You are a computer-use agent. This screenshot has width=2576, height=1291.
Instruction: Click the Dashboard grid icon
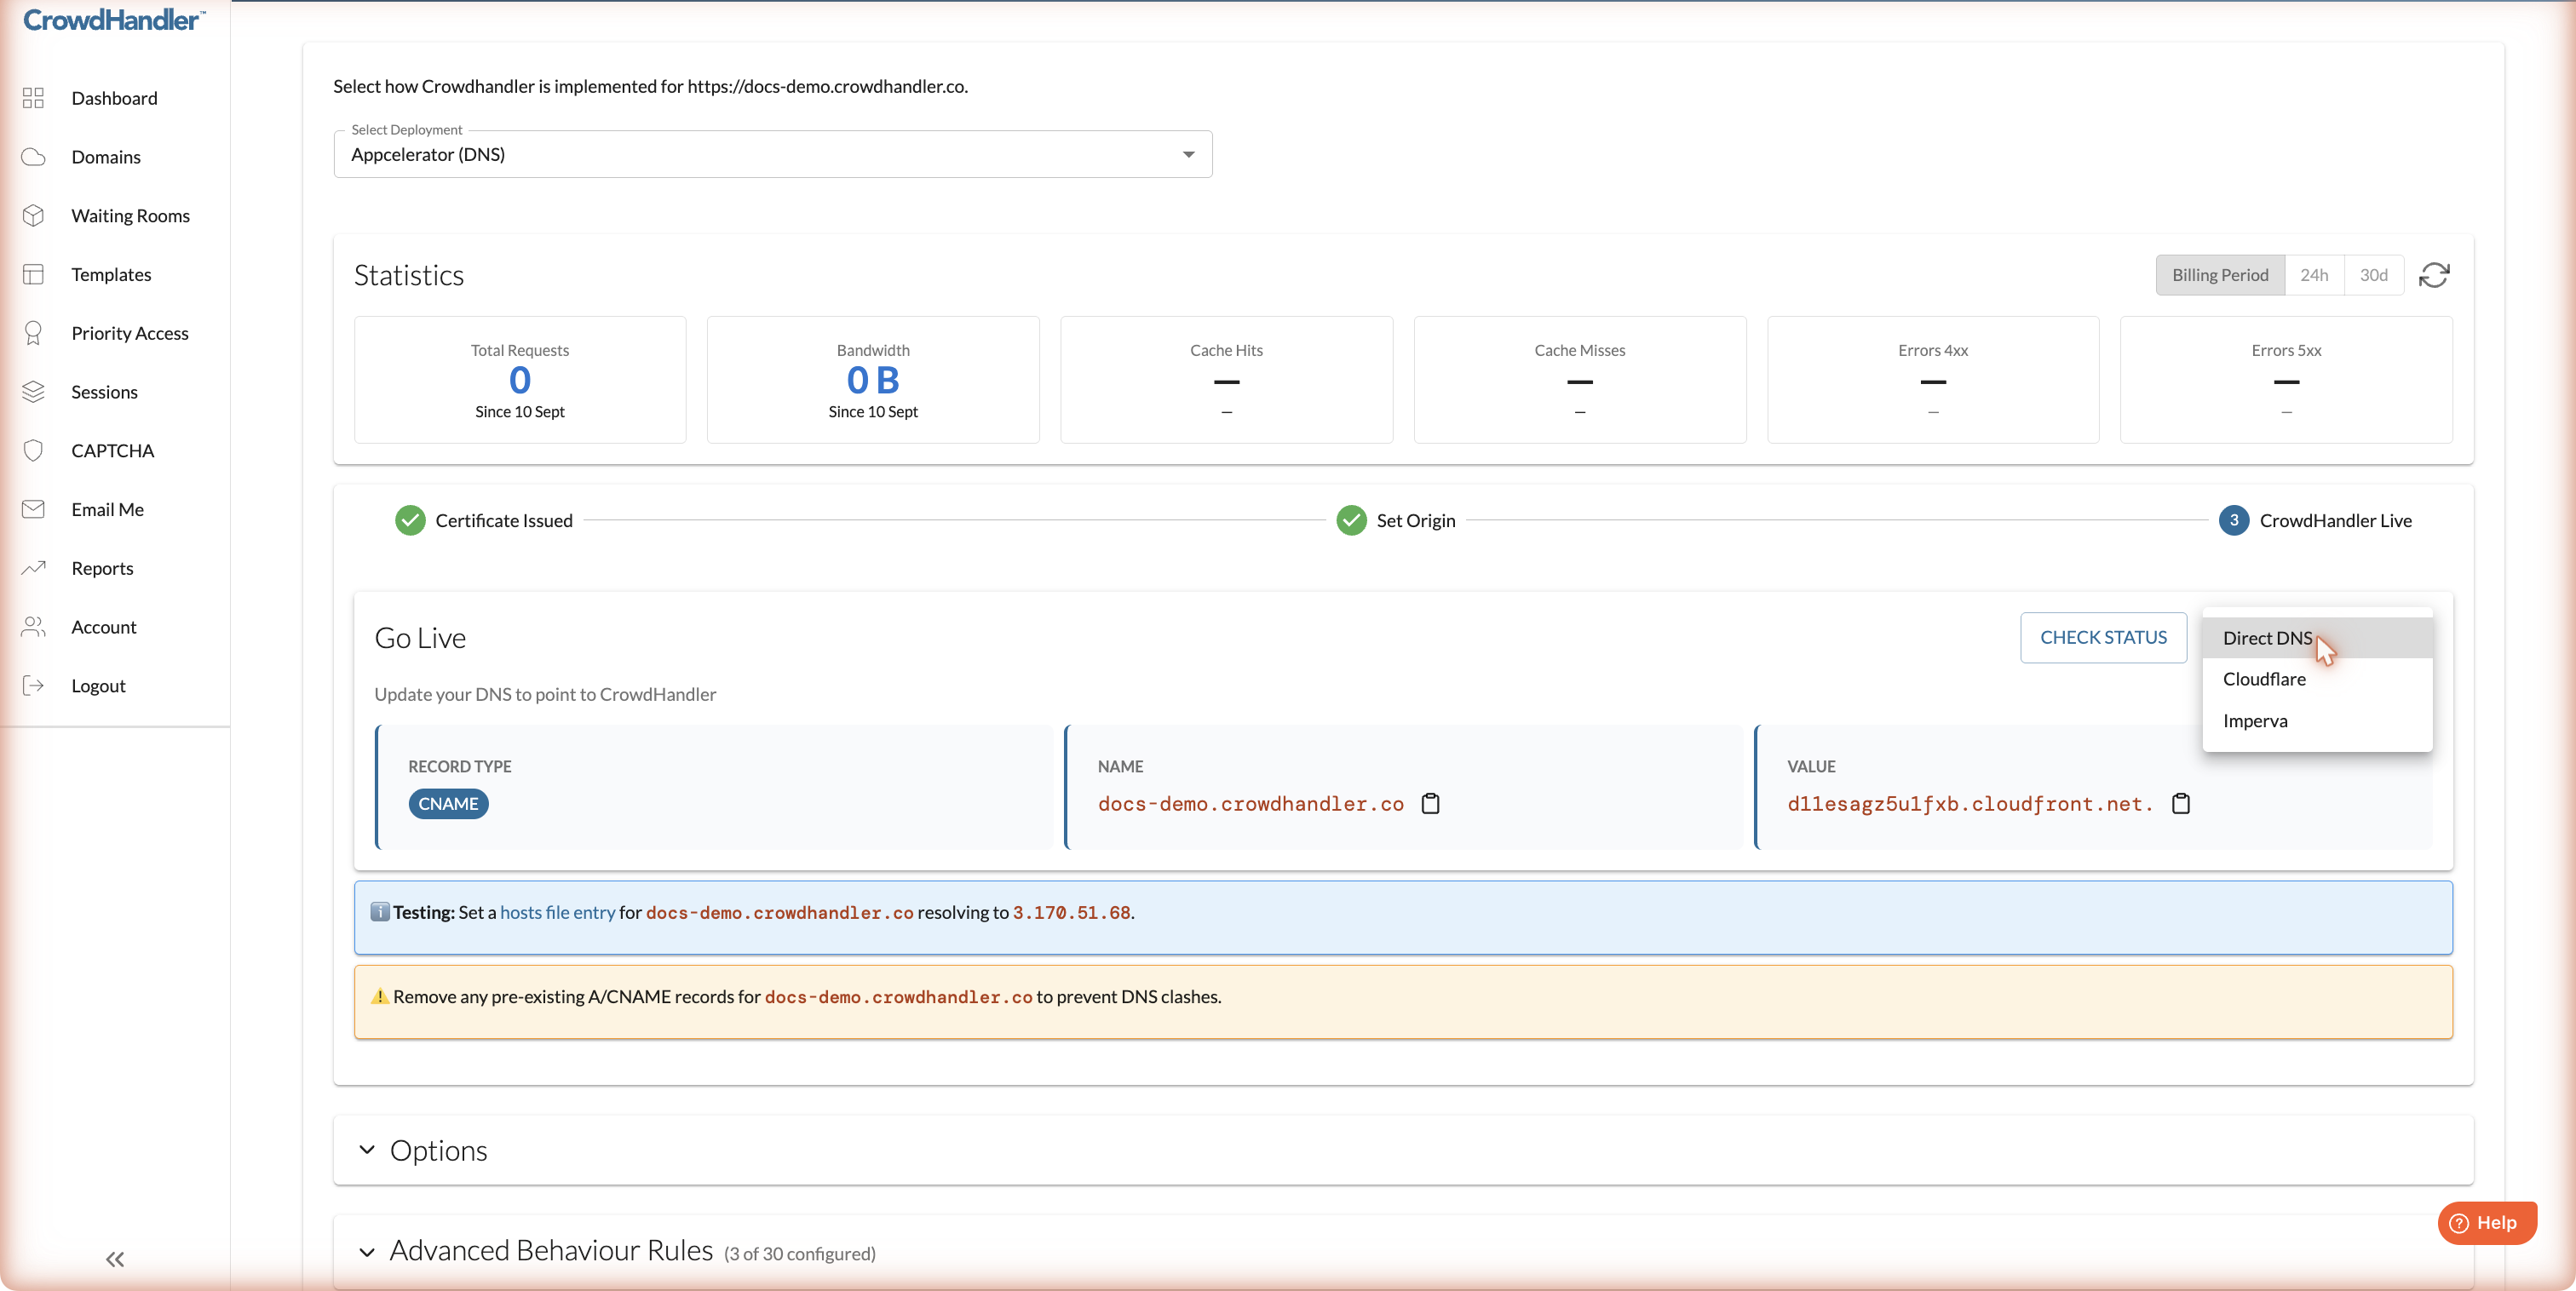(x=33, y=98)
